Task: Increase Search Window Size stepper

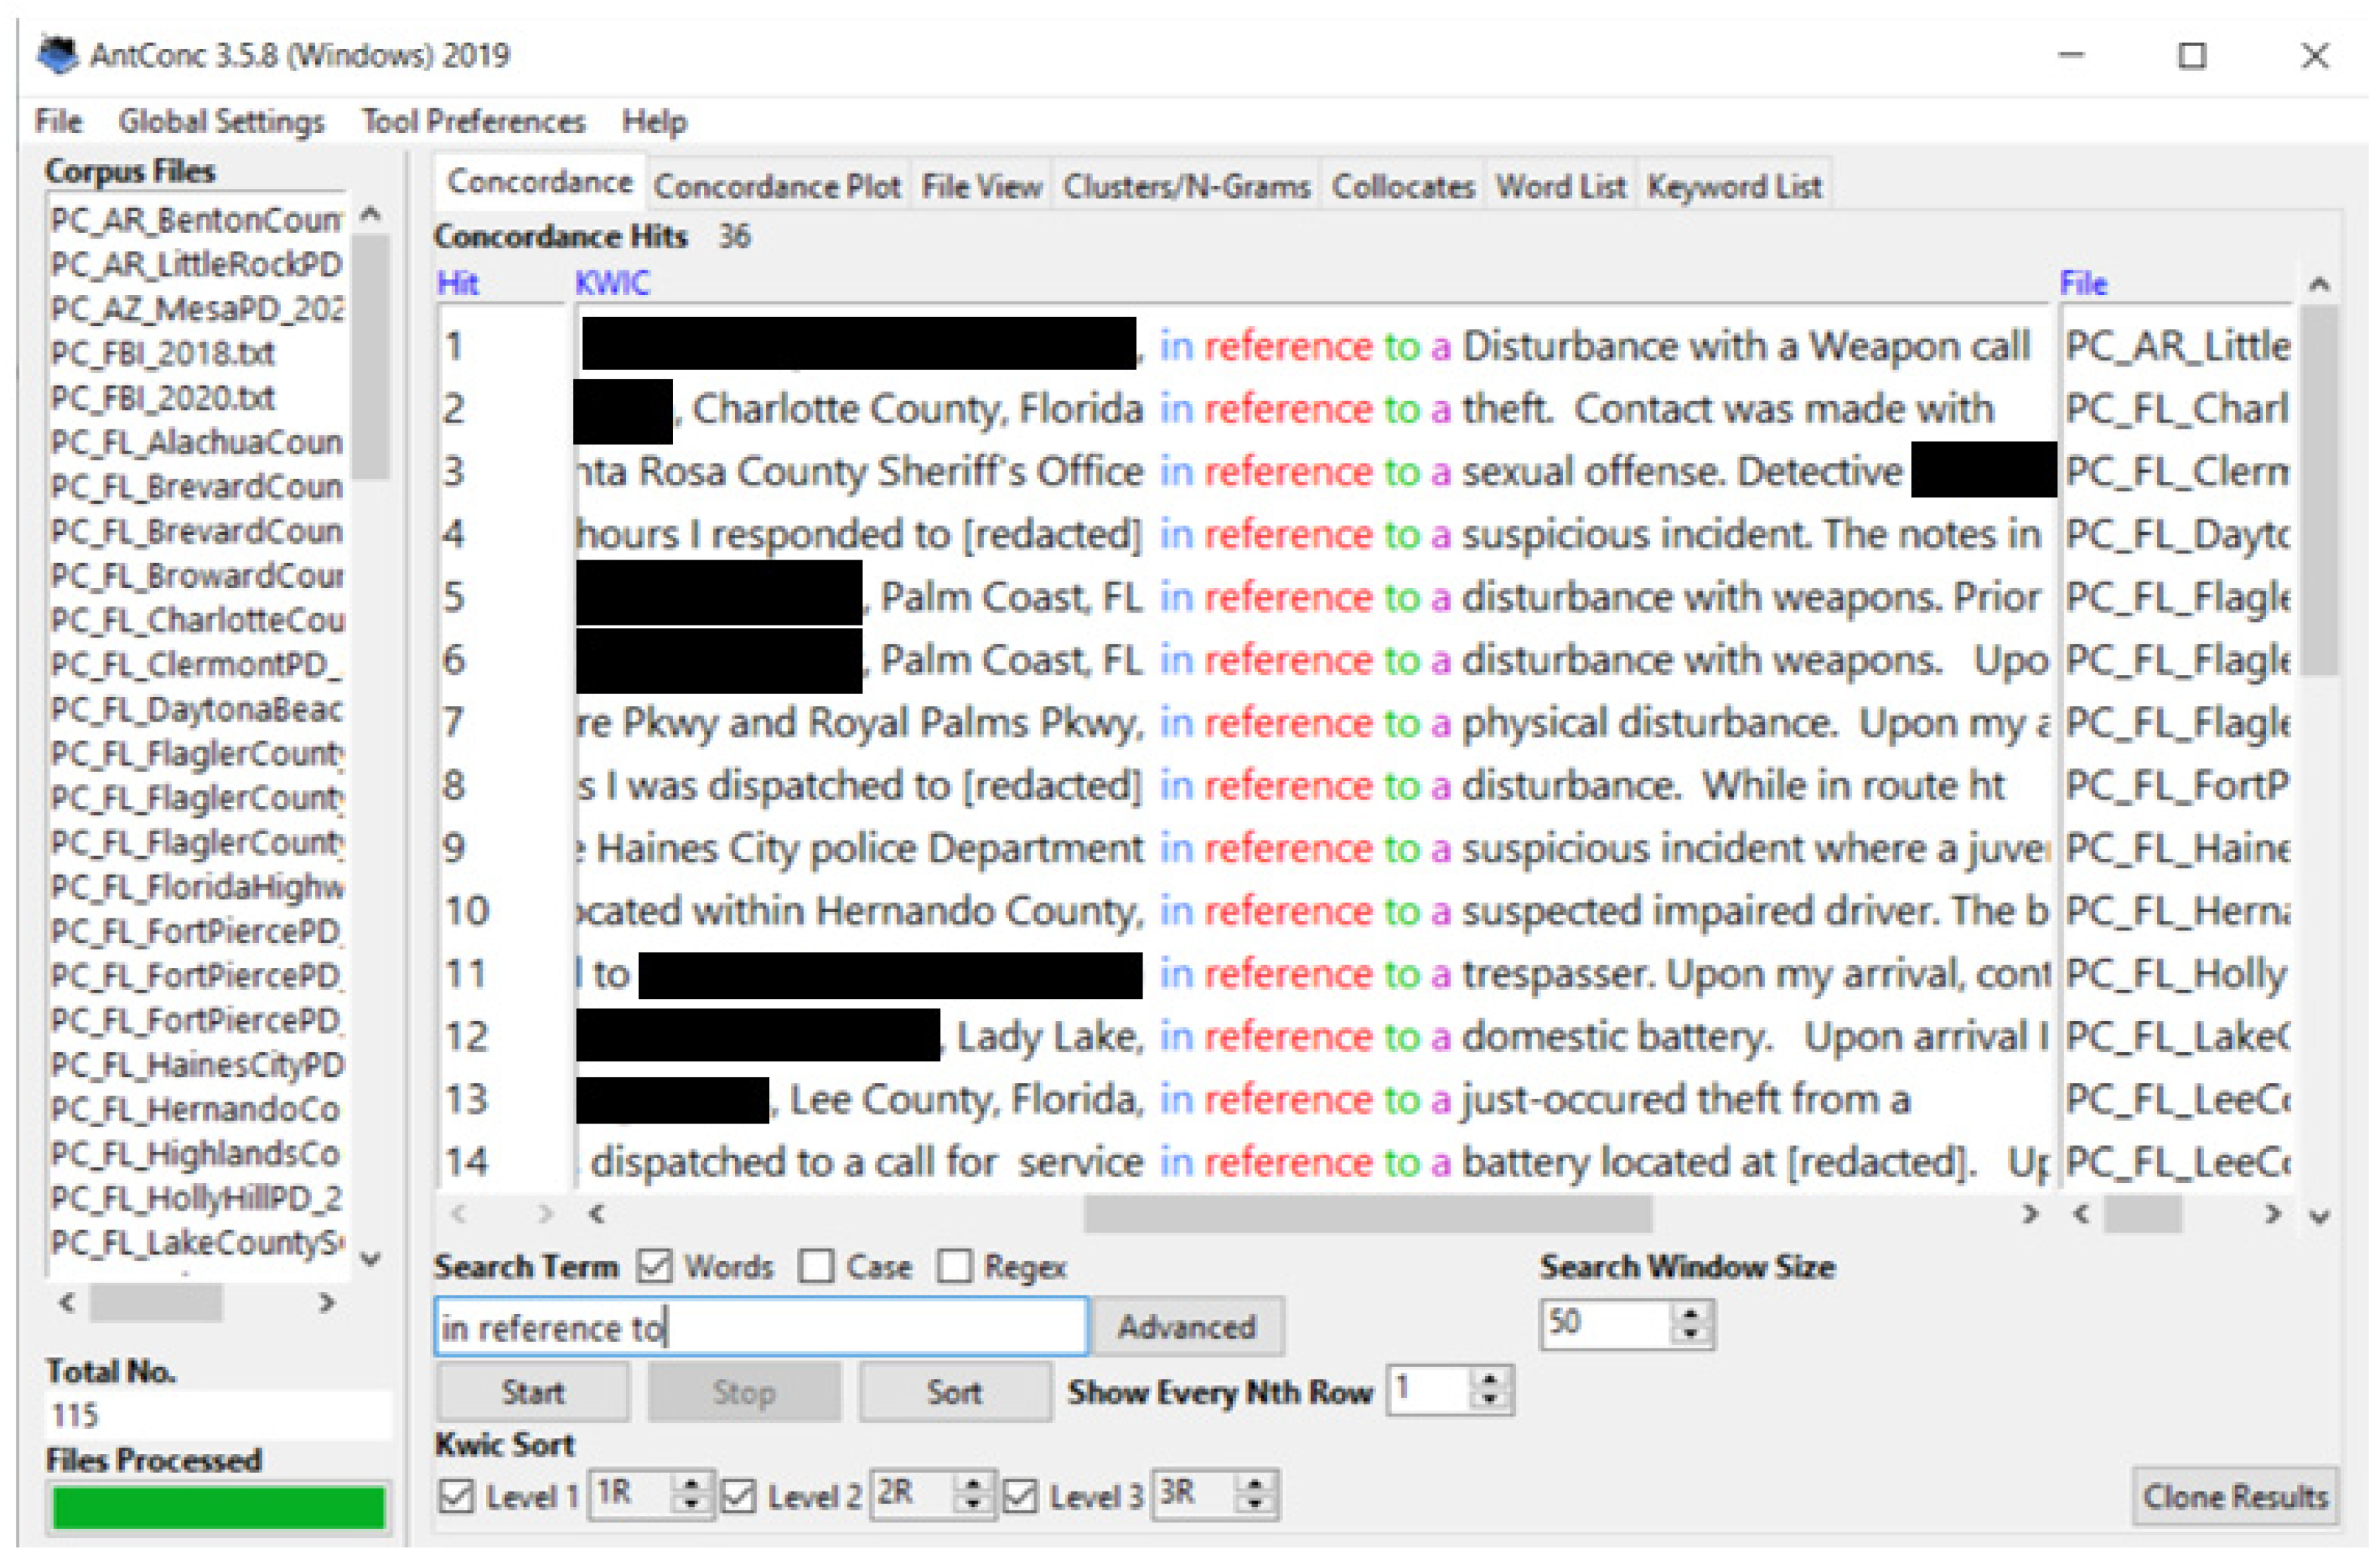Action: click(1690, 1314)
